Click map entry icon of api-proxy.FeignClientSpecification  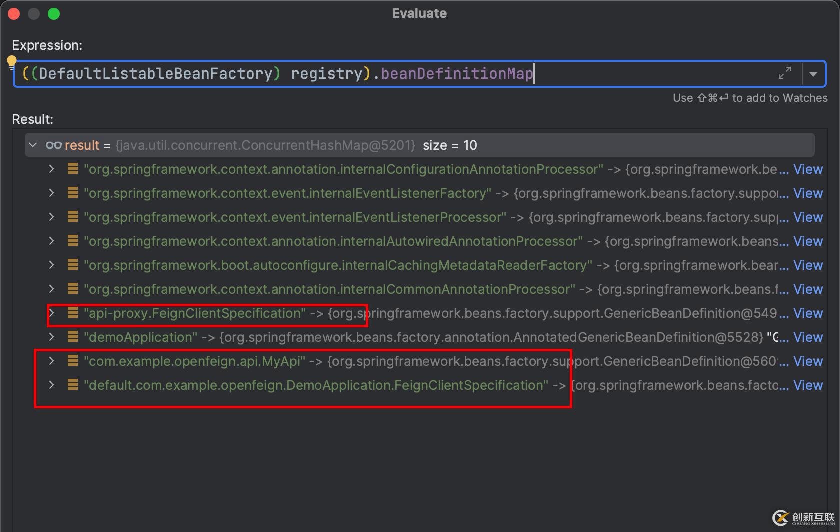click(x=73, y=313)
